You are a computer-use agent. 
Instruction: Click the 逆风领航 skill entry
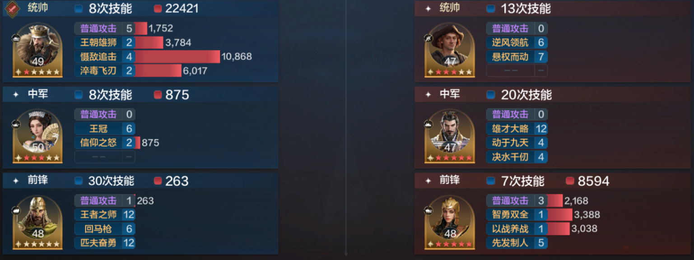click(x=517, y=43)
